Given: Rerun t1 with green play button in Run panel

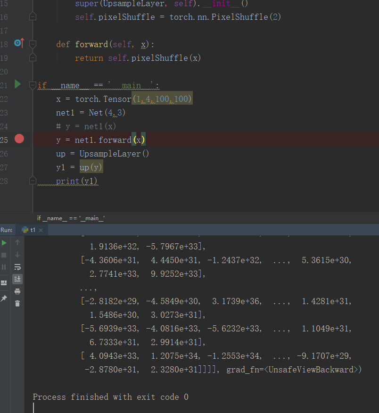Looking at the screenshot, I should 4,243.
